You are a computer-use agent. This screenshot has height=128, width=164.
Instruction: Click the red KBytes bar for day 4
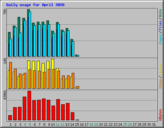pos(25,108)
